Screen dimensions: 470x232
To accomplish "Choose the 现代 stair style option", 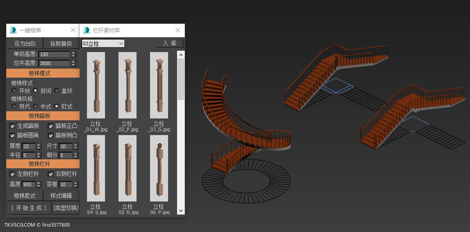I will tap(14, 106).
